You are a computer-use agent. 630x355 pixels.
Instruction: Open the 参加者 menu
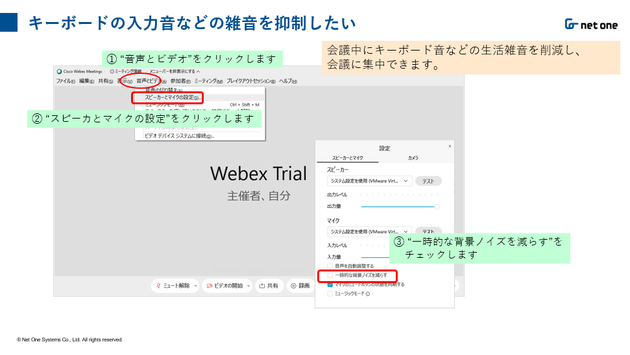180,81
